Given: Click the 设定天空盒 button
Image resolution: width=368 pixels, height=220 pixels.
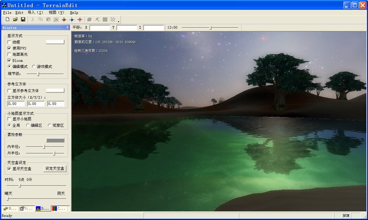Looking at the screenshot, I should [x=55, y=169].
